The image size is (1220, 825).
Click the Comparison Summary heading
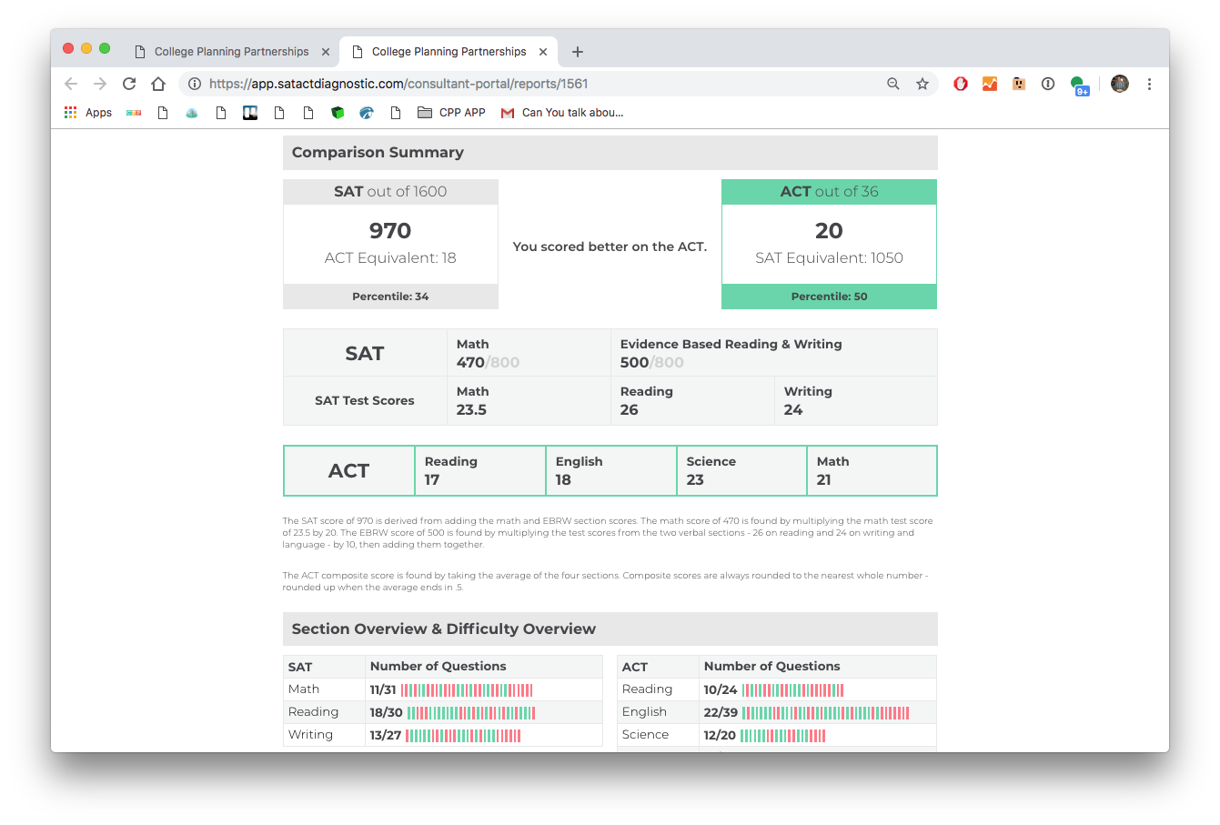tap(378, 153)
